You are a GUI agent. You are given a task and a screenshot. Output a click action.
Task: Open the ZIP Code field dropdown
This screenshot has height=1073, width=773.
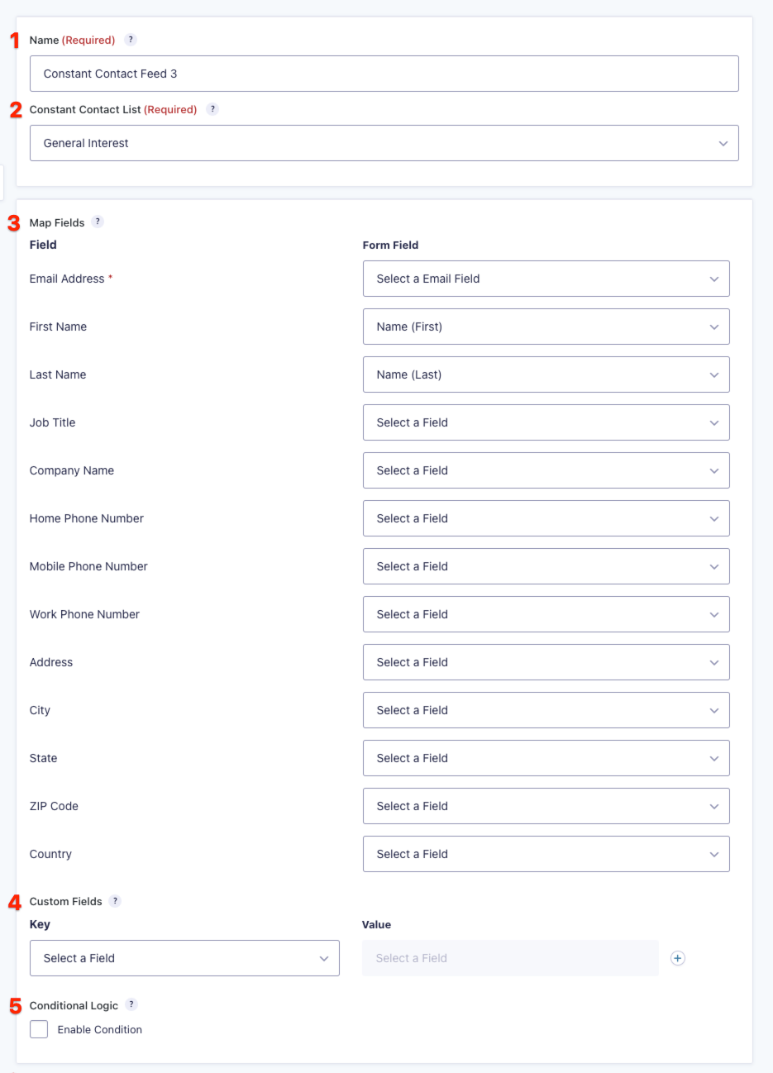[x=546, y=806]
